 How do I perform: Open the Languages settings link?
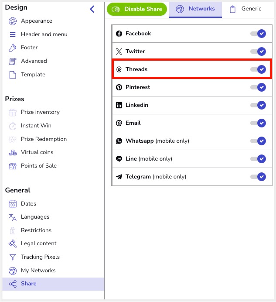tap(35, 217)
